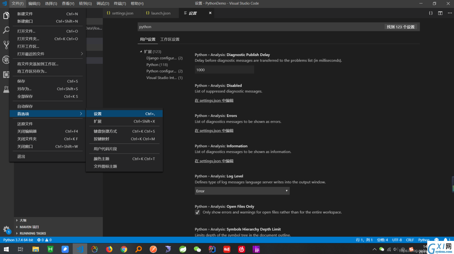454x254 pixels.
Task: Click CRLF line ending in status bar
Action: coord(410,240)
